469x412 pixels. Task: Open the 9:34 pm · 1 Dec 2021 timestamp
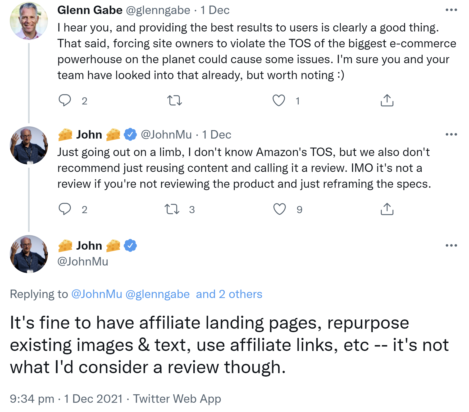pos(66,399)
